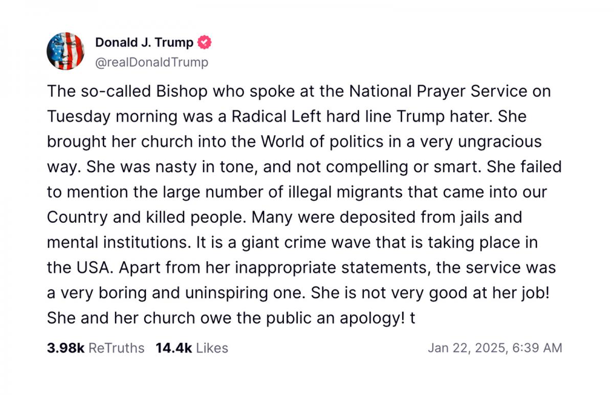View the 3.98k ReTruths count
614x395 pixels.
click(x=65, y=348)
